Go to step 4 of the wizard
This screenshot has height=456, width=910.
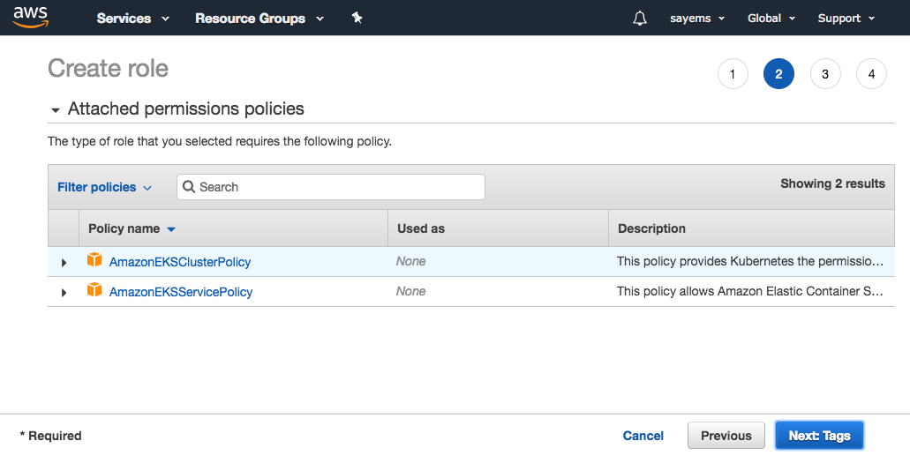point(872,74)
